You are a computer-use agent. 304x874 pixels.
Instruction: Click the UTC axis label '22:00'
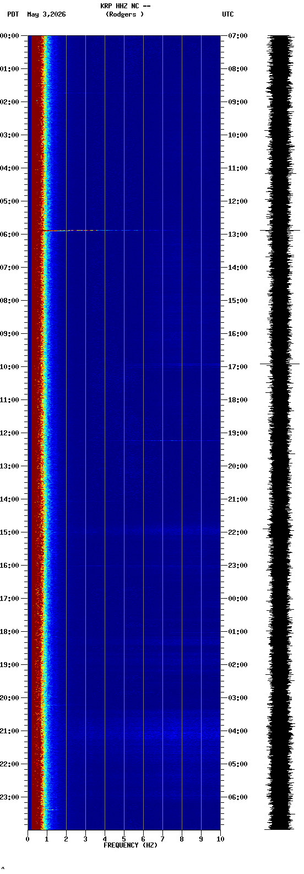pyautogui.click(x=237, y=532)
